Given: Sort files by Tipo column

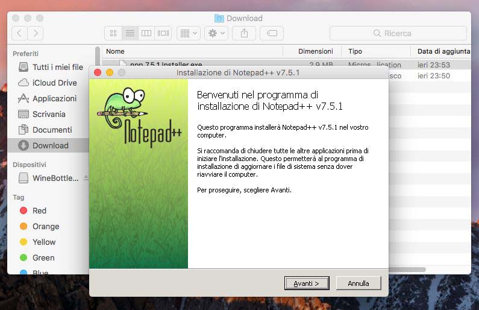Looking at the screenshot, I should [x=376, y=51].
